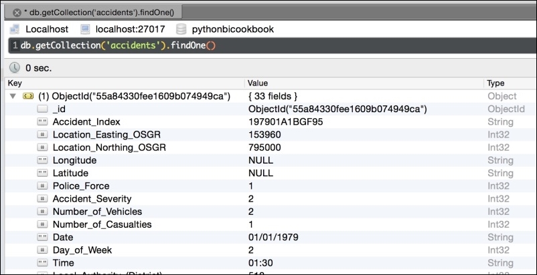Screen dimensions: 537x275
Task: Close the findOne query tab
Action: [x=17, y=12]
